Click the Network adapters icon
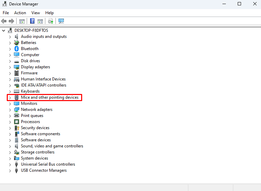 pos(17,110)
